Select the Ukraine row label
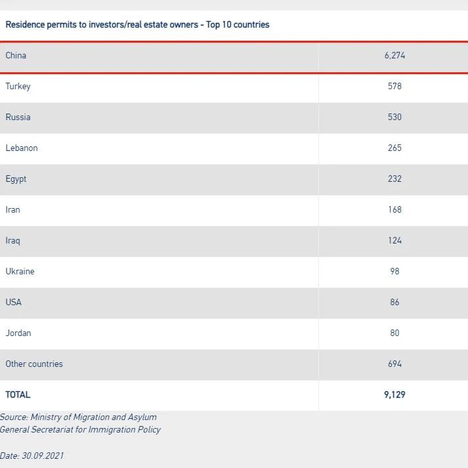This screenshot has height=468, width=468. (x=20, y=271)
